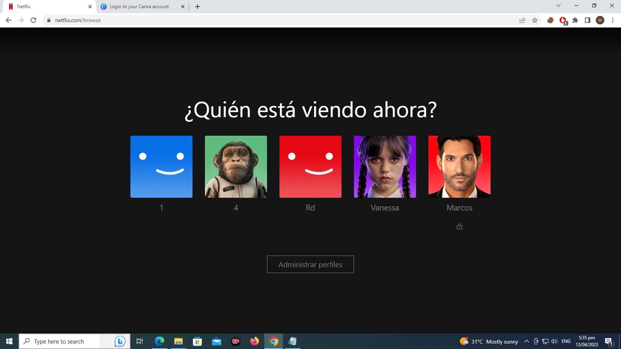The height and width of the screenshot is (349, 621).
Task: Close the Netflix browser tab
Action: click(x=90, y=7)
